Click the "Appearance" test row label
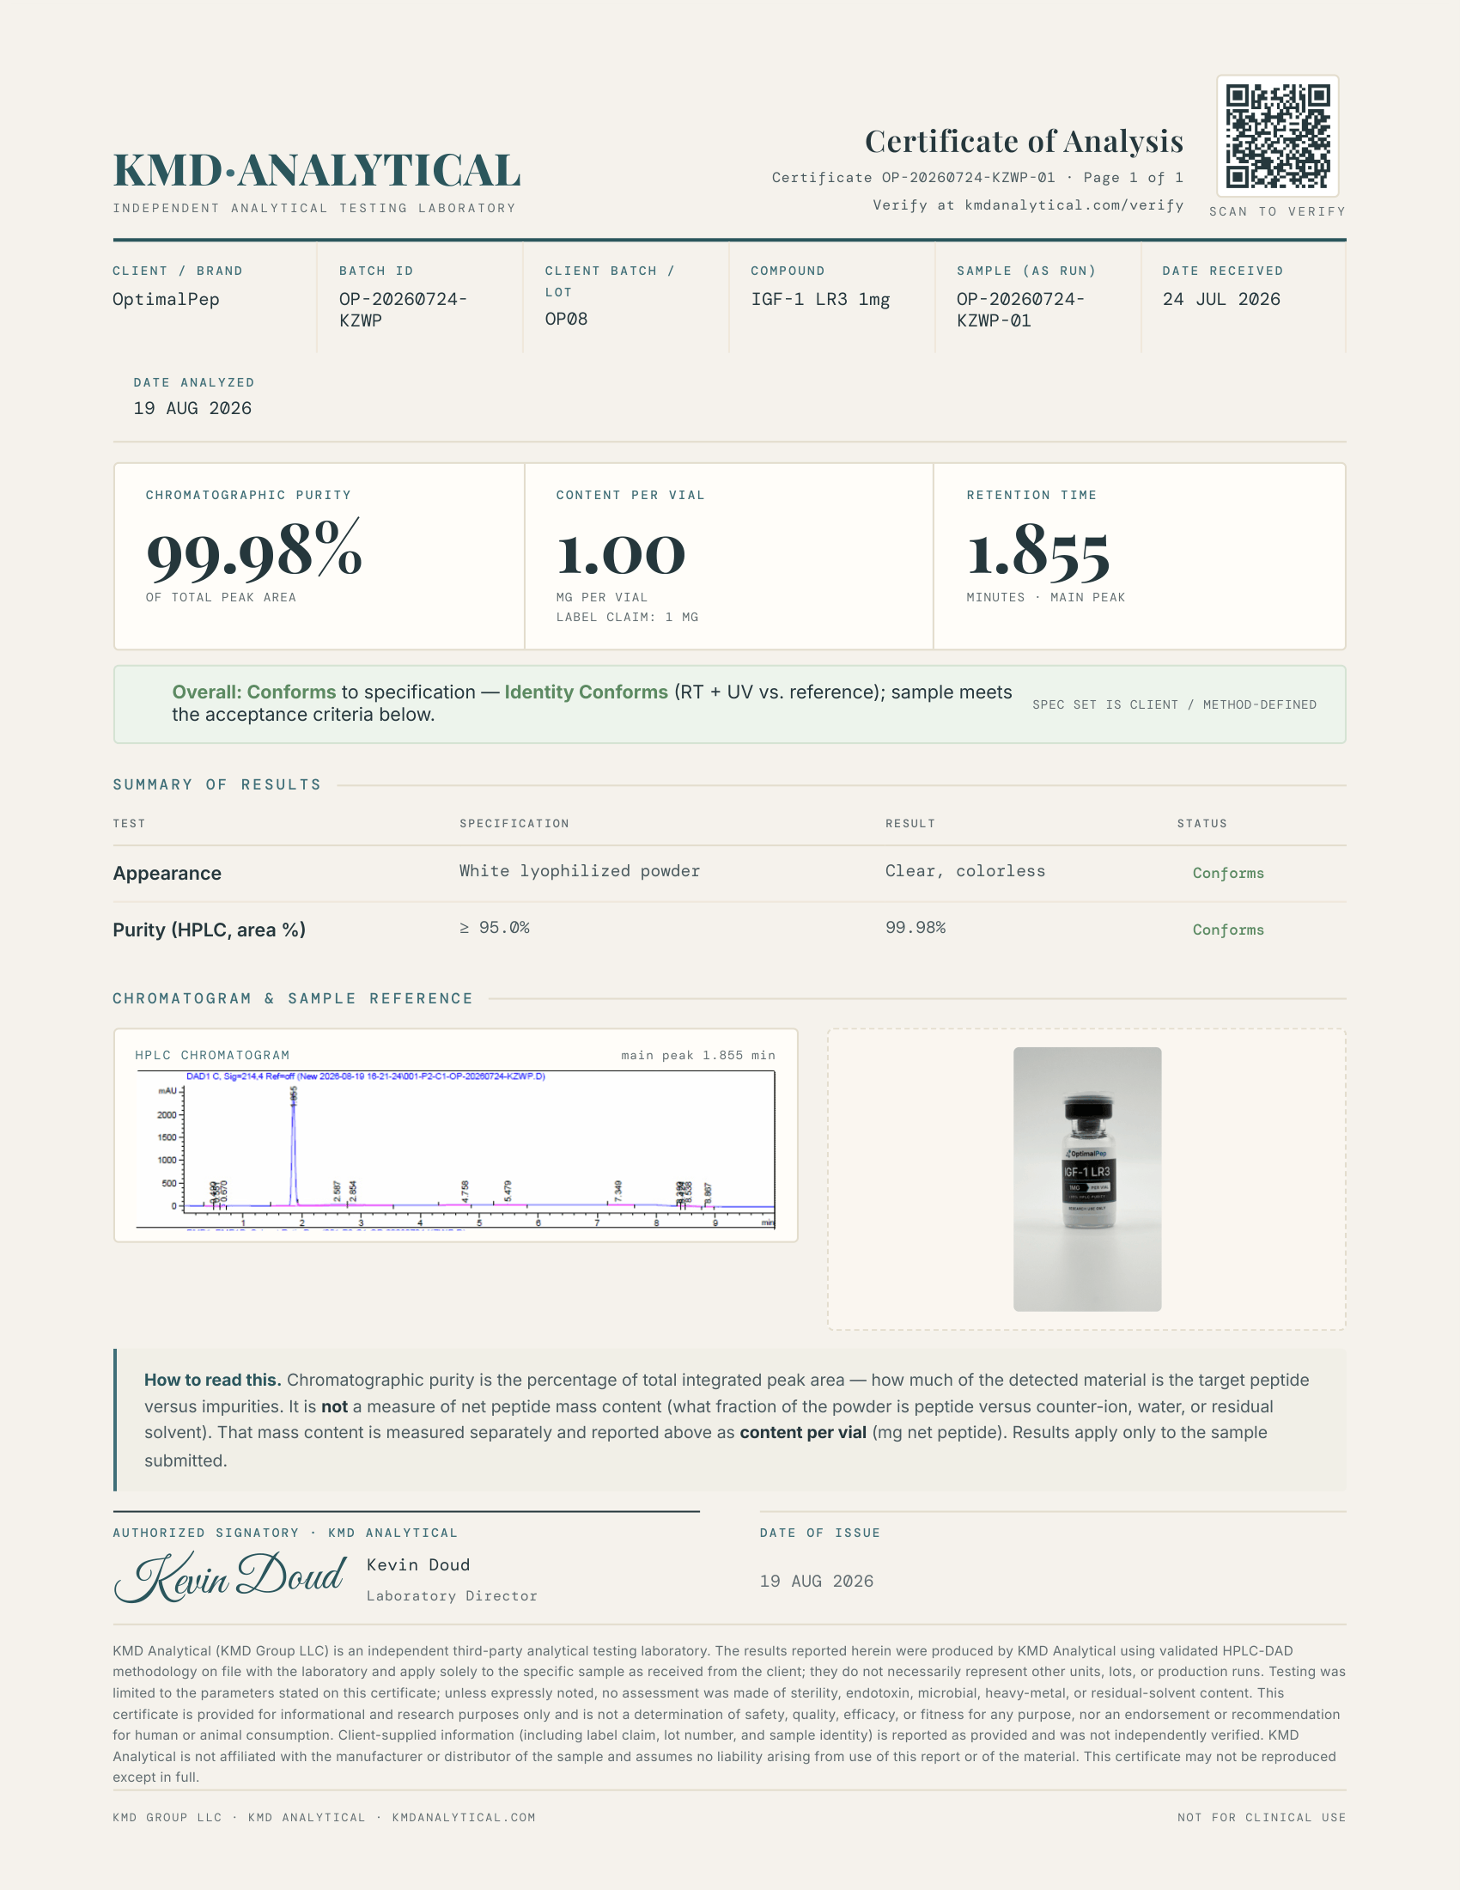 pos(167,873)
